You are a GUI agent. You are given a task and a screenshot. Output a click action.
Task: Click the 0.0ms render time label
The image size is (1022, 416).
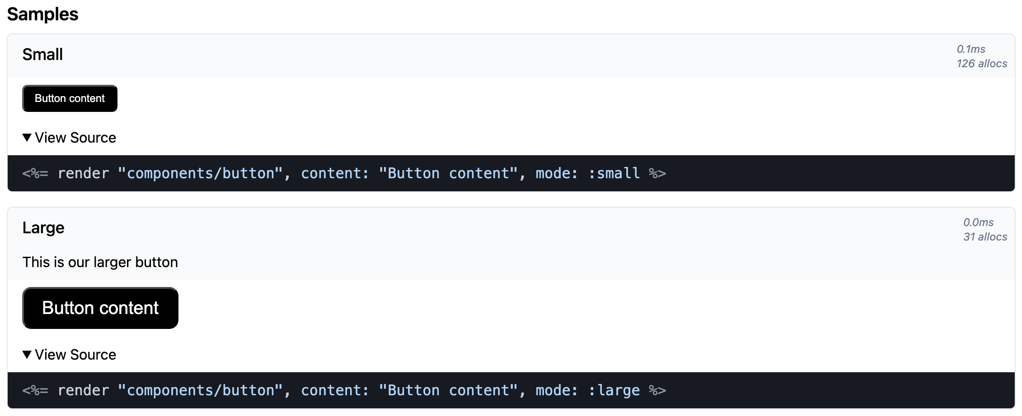tap(978, 222)
